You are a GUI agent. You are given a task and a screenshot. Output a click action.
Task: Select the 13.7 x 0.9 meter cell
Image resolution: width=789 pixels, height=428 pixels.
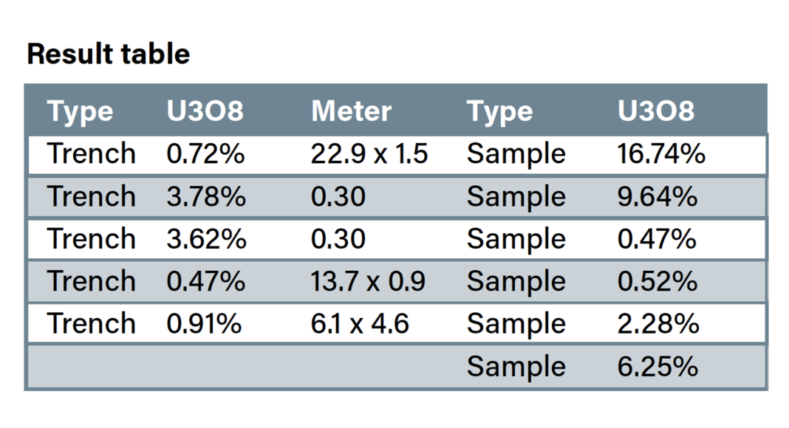coord(368,281)
